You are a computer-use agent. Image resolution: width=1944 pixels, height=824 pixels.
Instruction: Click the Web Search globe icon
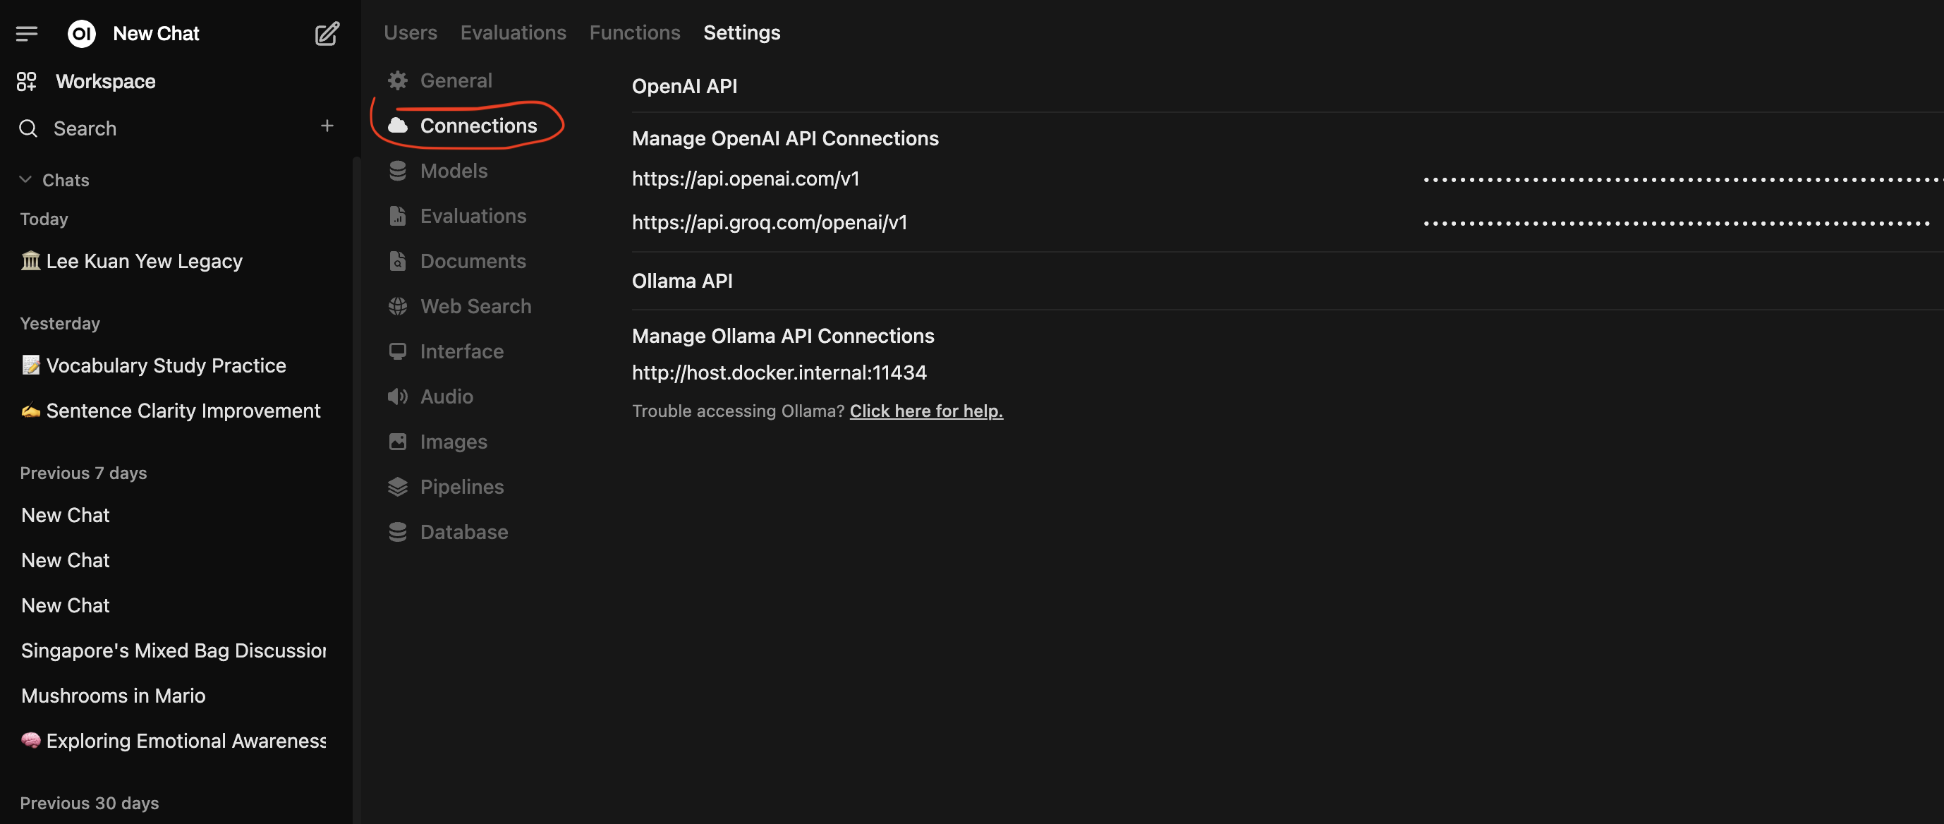click(398, 306)
